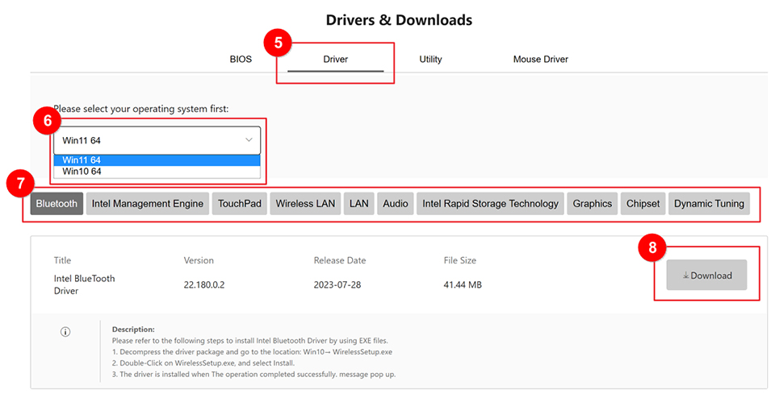Click the Version column header
Viewport: 775px width, 394px height.
pos(199,260)
